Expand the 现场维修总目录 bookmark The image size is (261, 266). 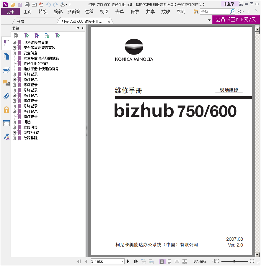(14, 42)
